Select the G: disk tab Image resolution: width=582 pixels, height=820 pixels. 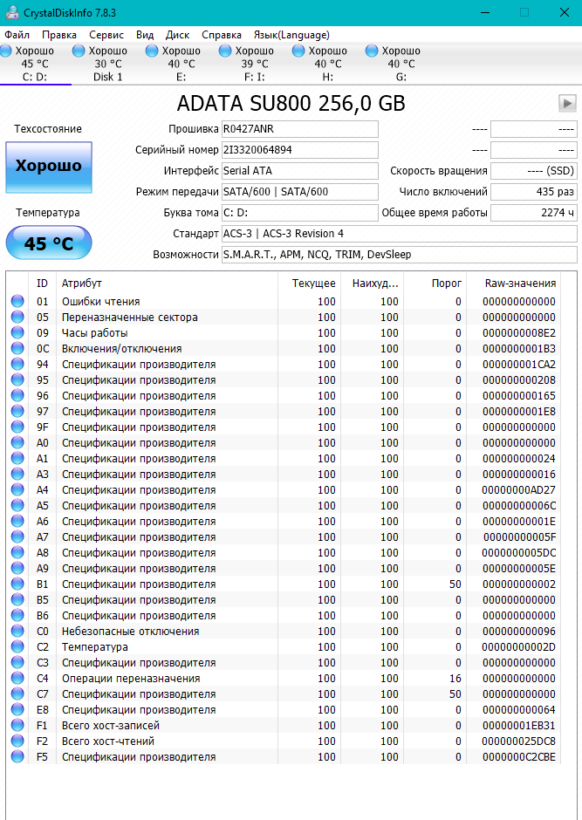(x=401, y=64)
